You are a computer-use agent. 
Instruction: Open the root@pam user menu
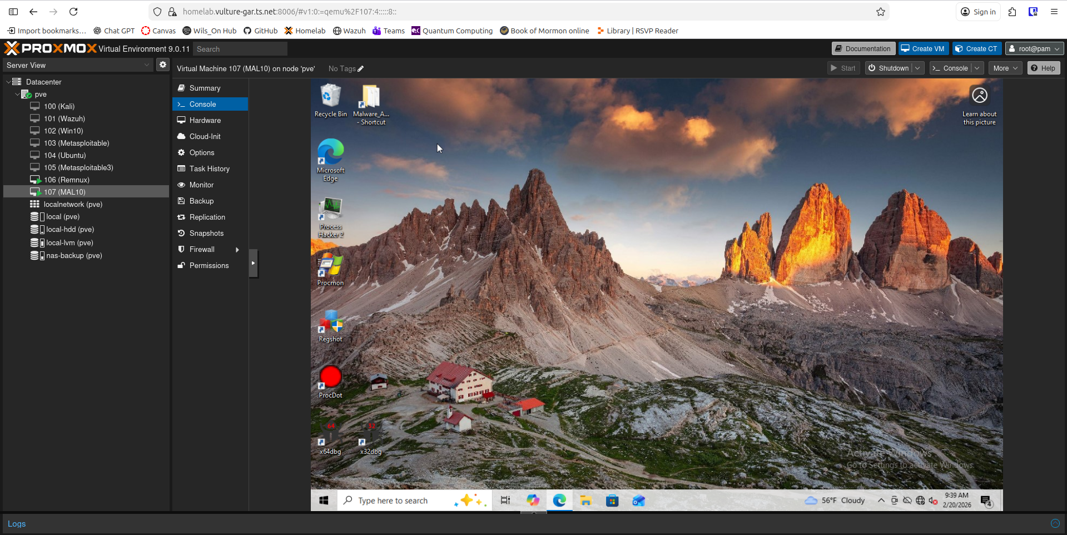point(1035,49)
